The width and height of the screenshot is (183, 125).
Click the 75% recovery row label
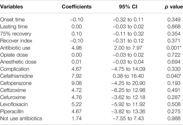click(x=16, y=34)
